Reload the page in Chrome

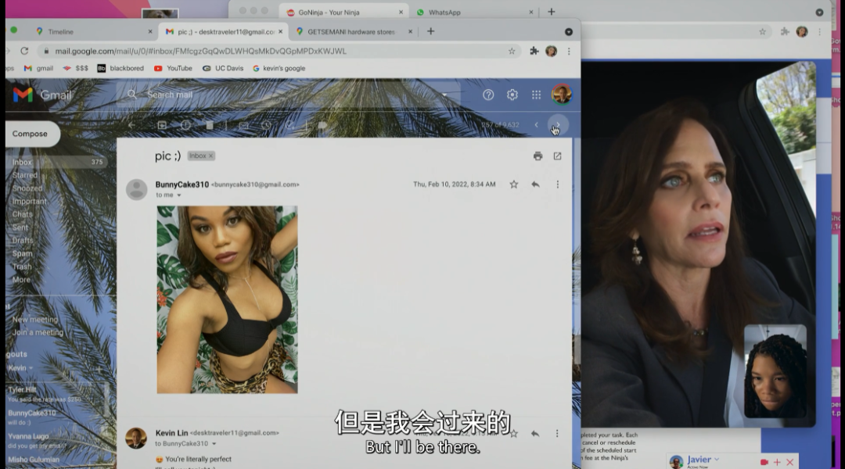coord(24,51)
